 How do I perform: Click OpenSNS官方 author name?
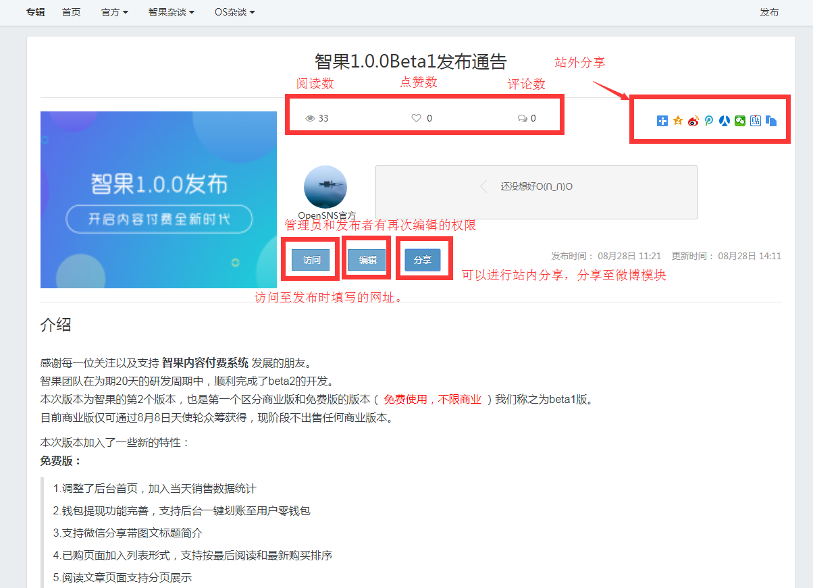(327, 215)
